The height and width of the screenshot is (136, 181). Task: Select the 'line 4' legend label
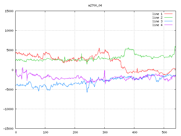tap(157, 25)
